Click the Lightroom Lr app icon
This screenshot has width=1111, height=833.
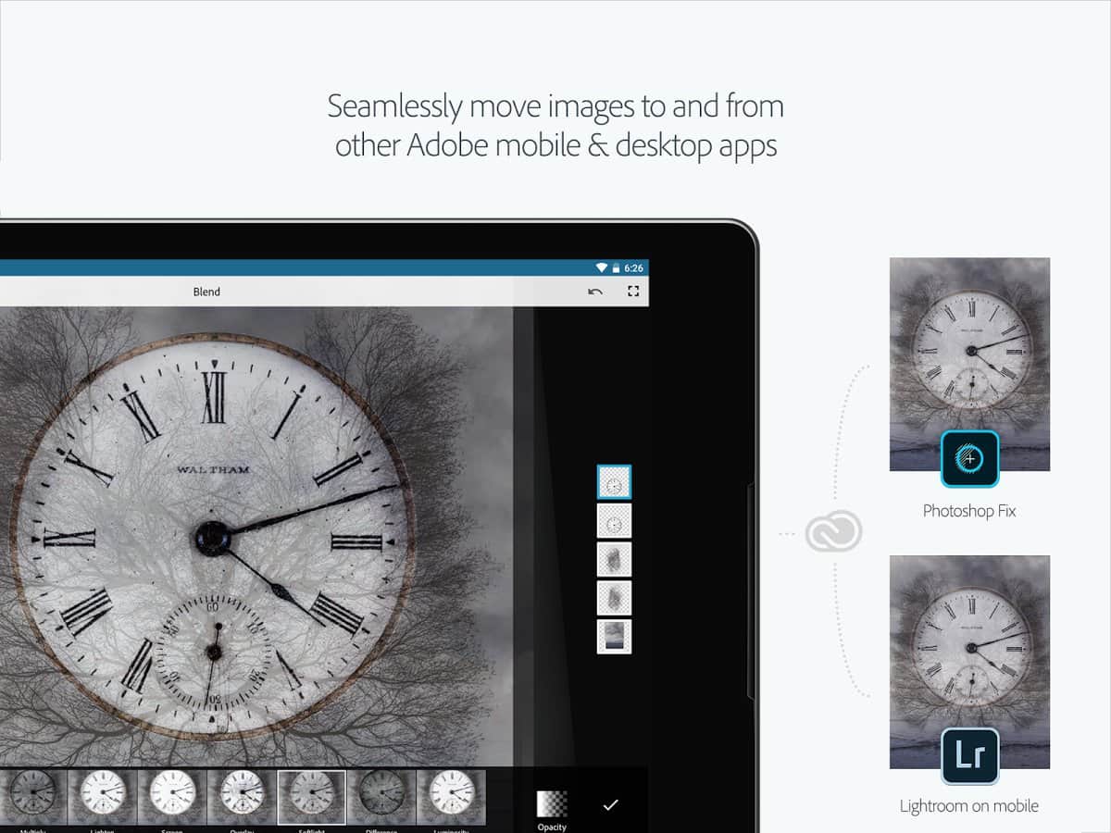[969, 755]
